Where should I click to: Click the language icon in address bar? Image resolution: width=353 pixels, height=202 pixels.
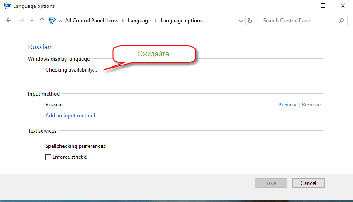(53, 21)
